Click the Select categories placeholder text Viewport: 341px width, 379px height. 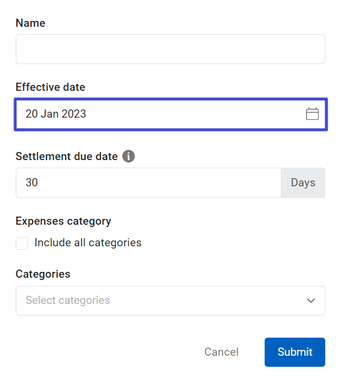pos(68,300)
